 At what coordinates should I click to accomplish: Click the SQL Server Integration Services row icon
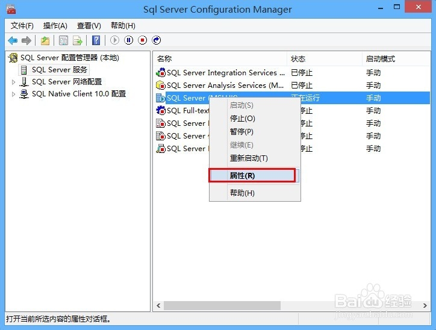pyautogui.click(x=161, y=72)
